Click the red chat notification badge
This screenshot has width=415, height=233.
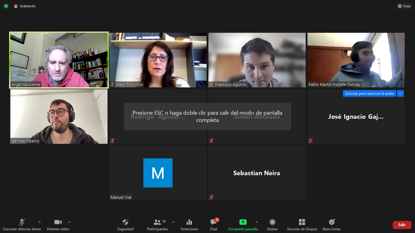217,220
